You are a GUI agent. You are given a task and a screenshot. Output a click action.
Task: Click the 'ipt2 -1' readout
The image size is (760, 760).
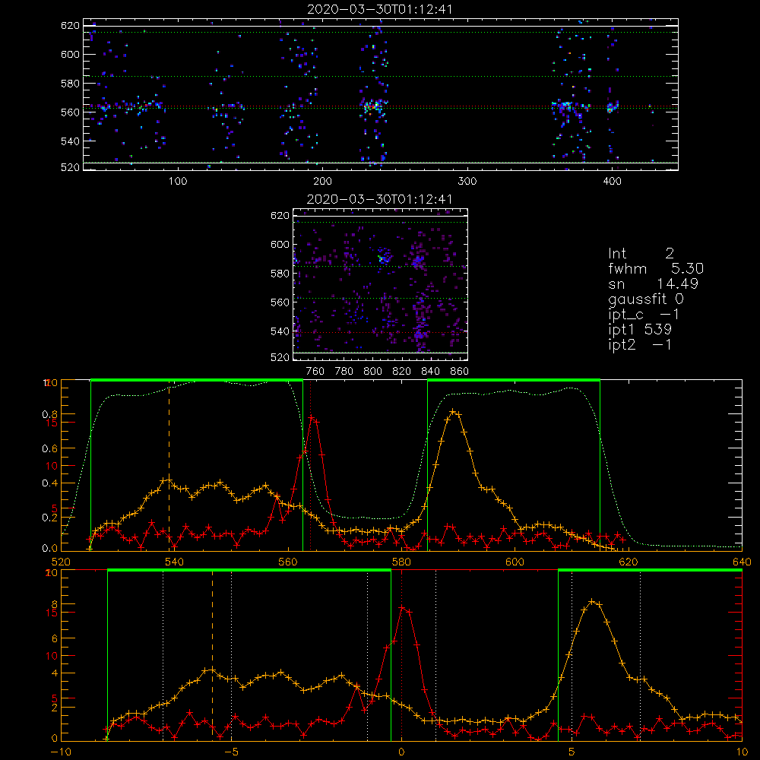[640, 344]
